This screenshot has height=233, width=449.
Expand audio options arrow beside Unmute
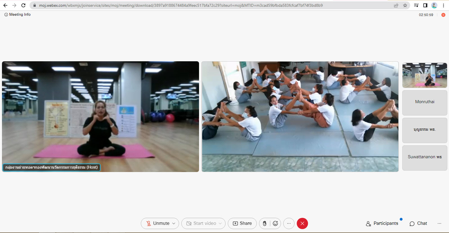coord(174,223)
